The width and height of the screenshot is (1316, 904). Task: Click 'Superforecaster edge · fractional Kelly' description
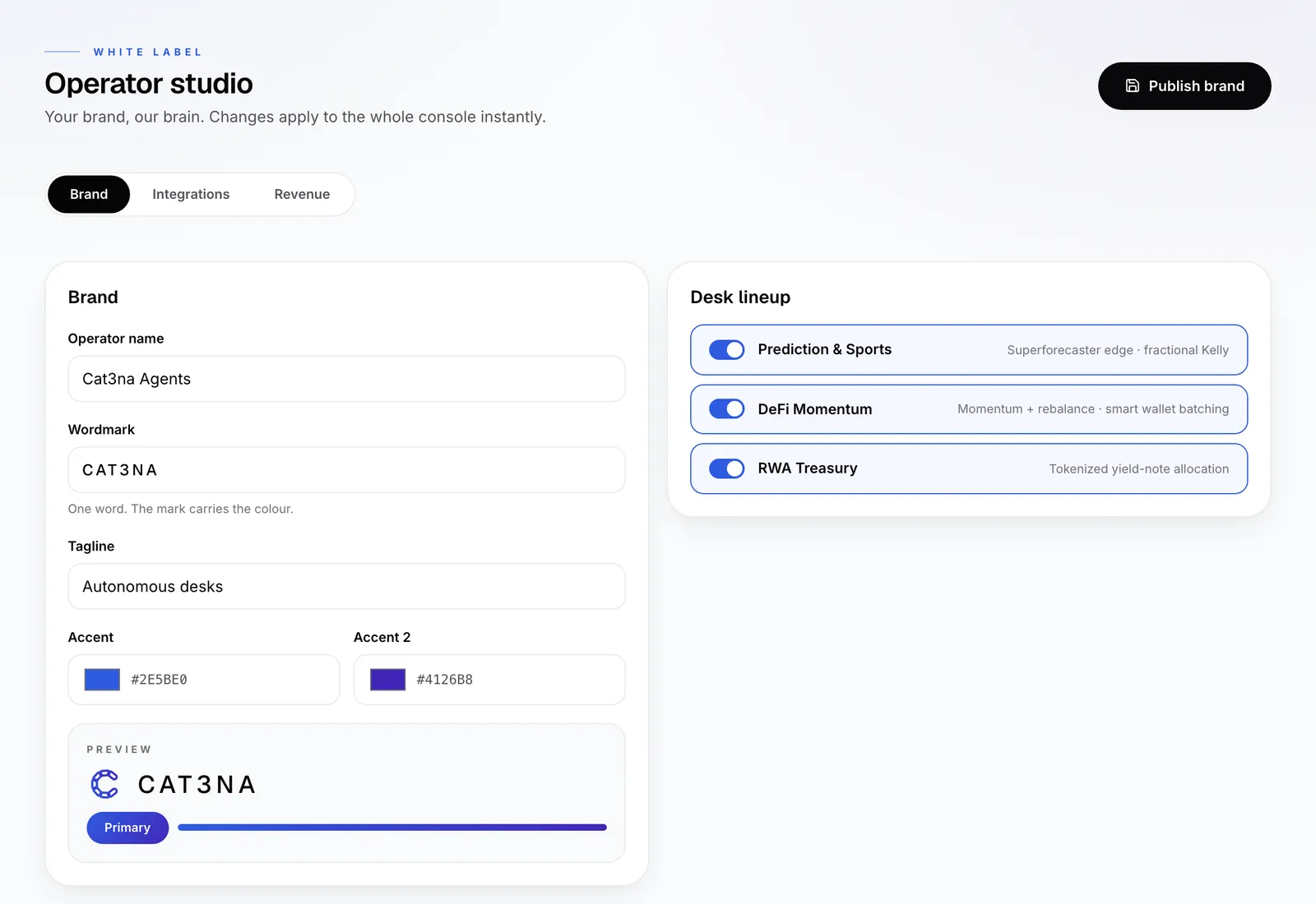tap(1118, 350)
